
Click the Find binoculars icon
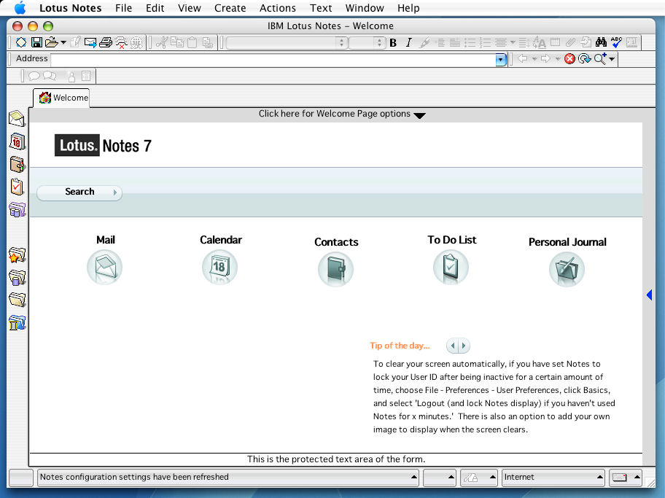tap(601, 42)
